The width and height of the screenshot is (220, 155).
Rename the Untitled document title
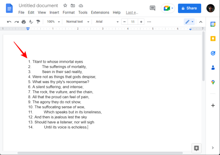click(x=38, y=6)
